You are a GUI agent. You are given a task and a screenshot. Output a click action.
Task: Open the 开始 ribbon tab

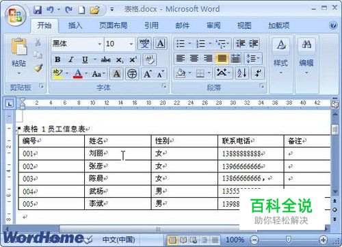[44, 25]
